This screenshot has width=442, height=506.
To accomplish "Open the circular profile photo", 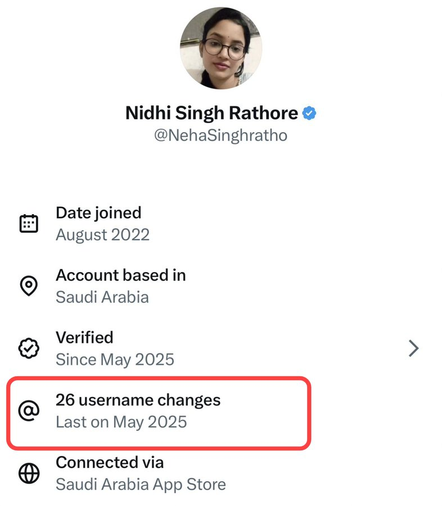I will [221, 48].
